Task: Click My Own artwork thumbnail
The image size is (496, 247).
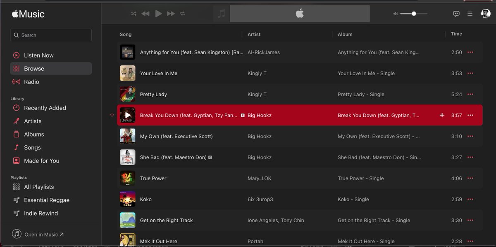Action: point(128,136)
